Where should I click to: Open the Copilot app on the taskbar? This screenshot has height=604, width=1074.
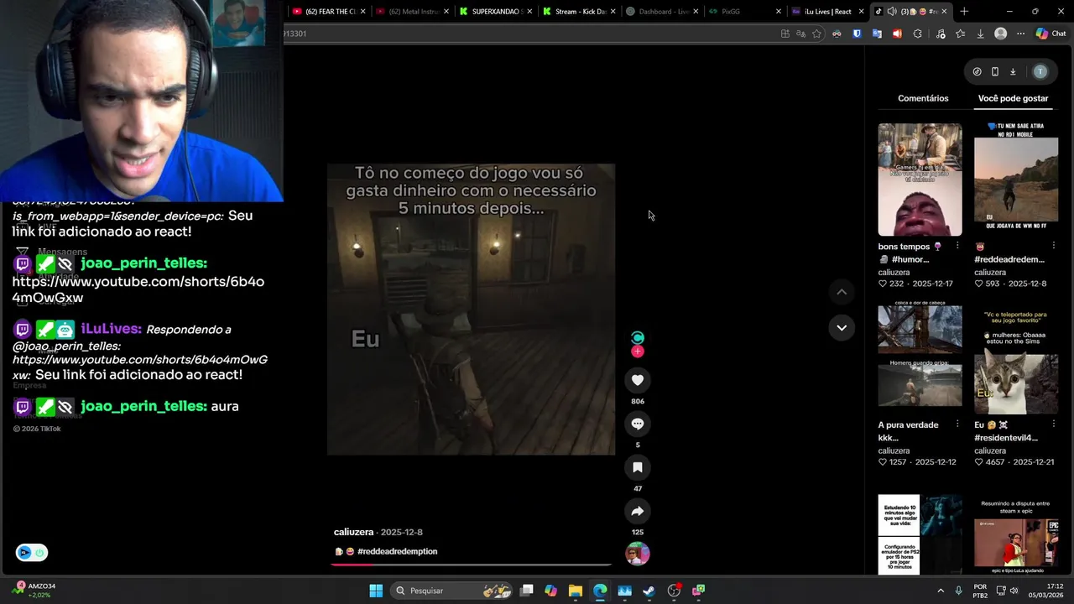point(550,591)
